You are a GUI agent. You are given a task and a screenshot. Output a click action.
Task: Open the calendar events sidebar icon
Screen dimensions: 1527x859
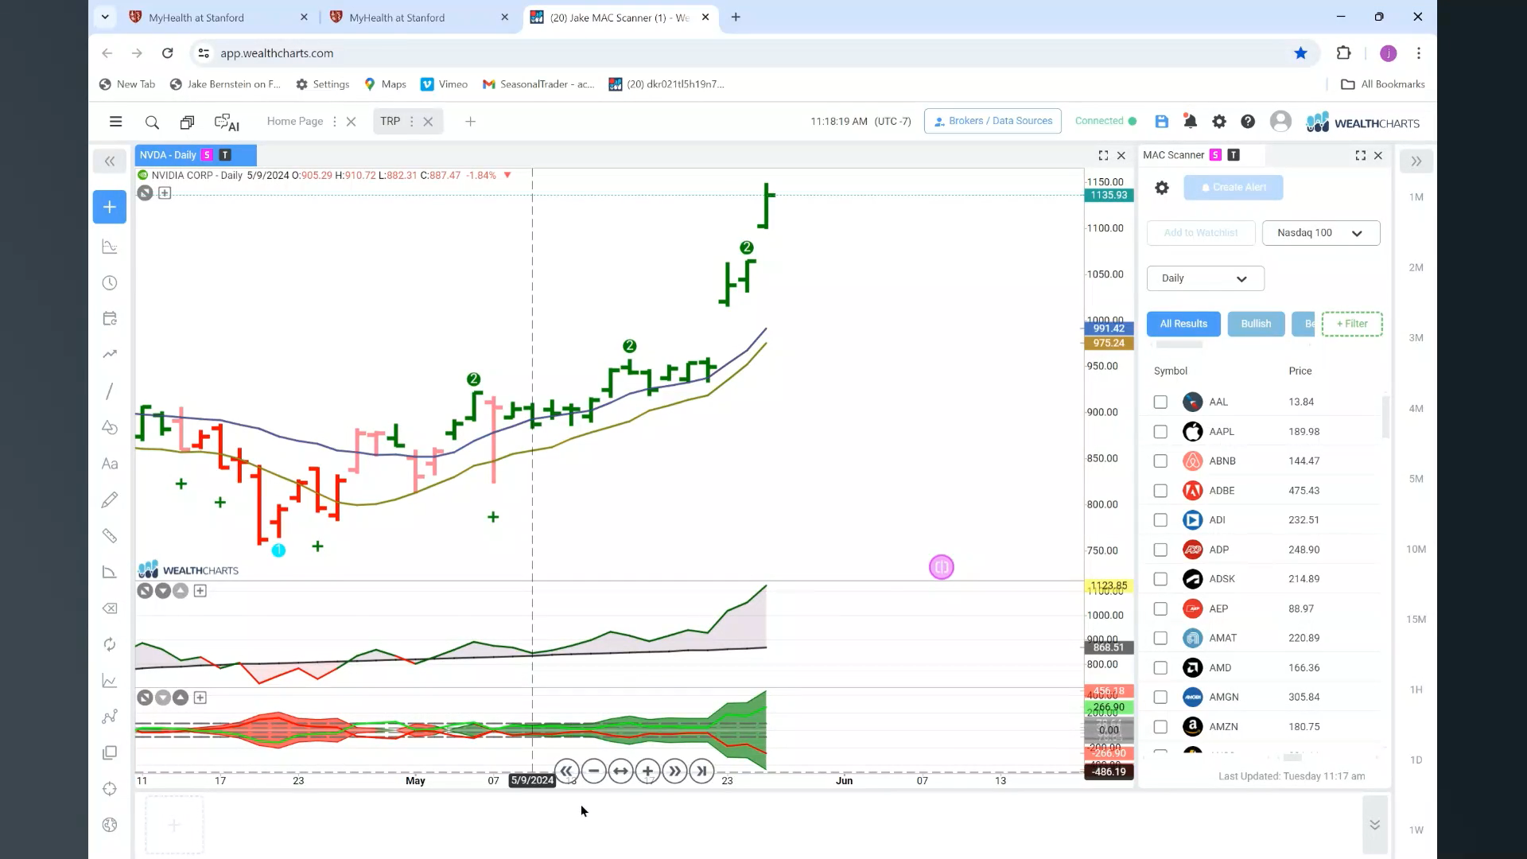pyautogui.click(x=110, y=319)
